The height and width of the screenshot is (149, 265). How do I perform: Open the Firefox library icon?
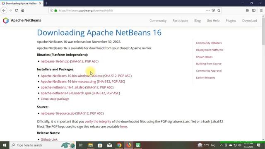248,10
